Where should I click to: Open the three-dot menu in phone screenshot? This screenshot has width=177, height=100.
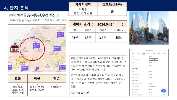click(166, 50)
